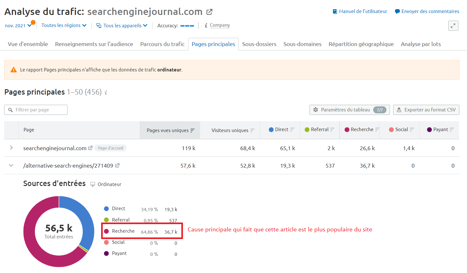The image size is (467, 273).
Task: Sort the Referral column with its icon
Action: point(332,130)
